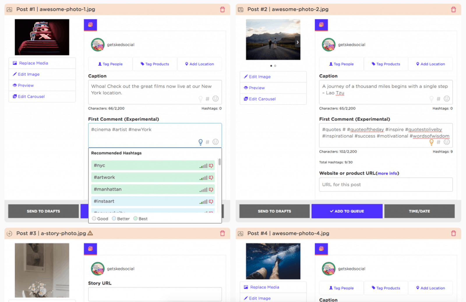The height and width of the screenshot is (302, 466).
Task: Click hashtag icon in Post #2 first comment
Action: point(439,142)
